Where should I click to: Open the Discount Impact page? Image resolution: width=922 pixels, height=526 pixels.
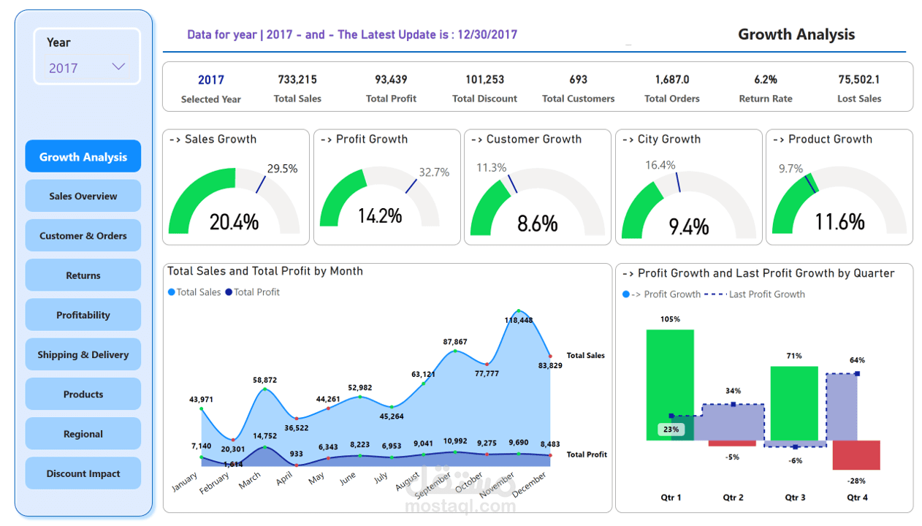coord(83,473)
